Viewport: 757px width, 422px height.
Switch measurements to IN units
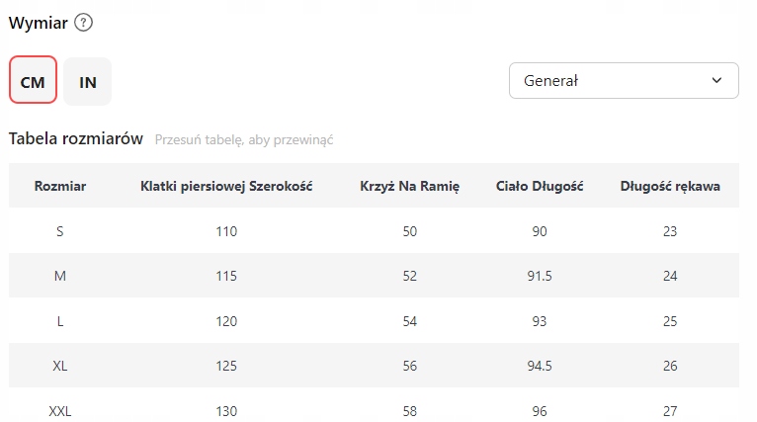click(88, 82)
